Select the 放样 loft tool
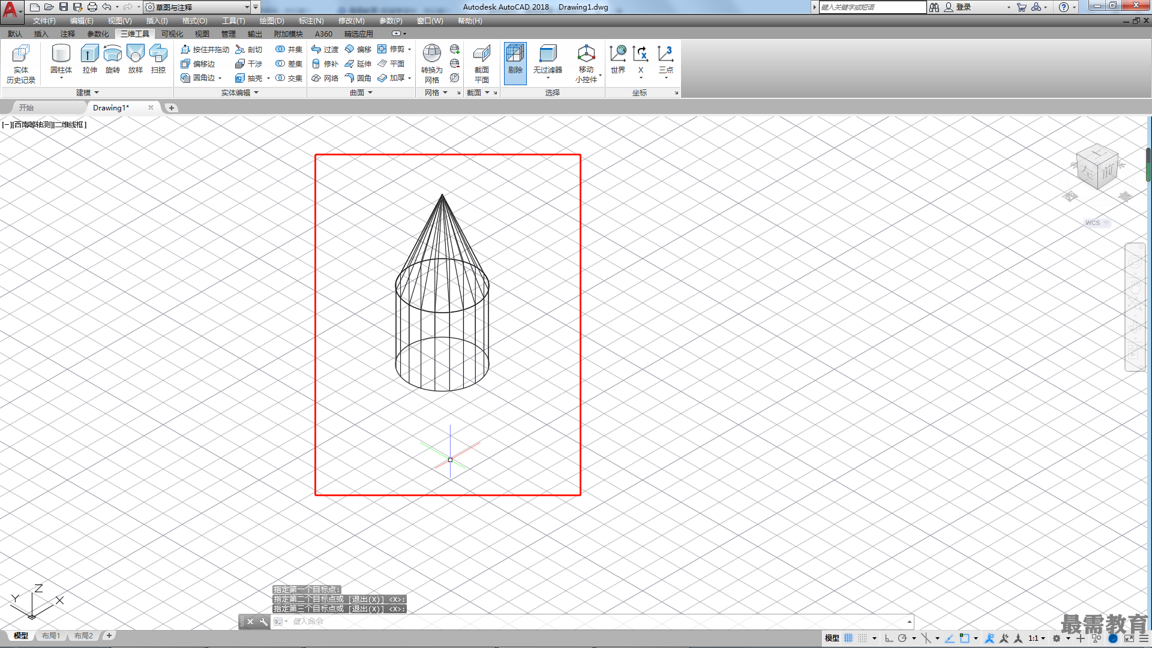The width and height of the screenshot is (1152, 648). click(x=136, y=60)
